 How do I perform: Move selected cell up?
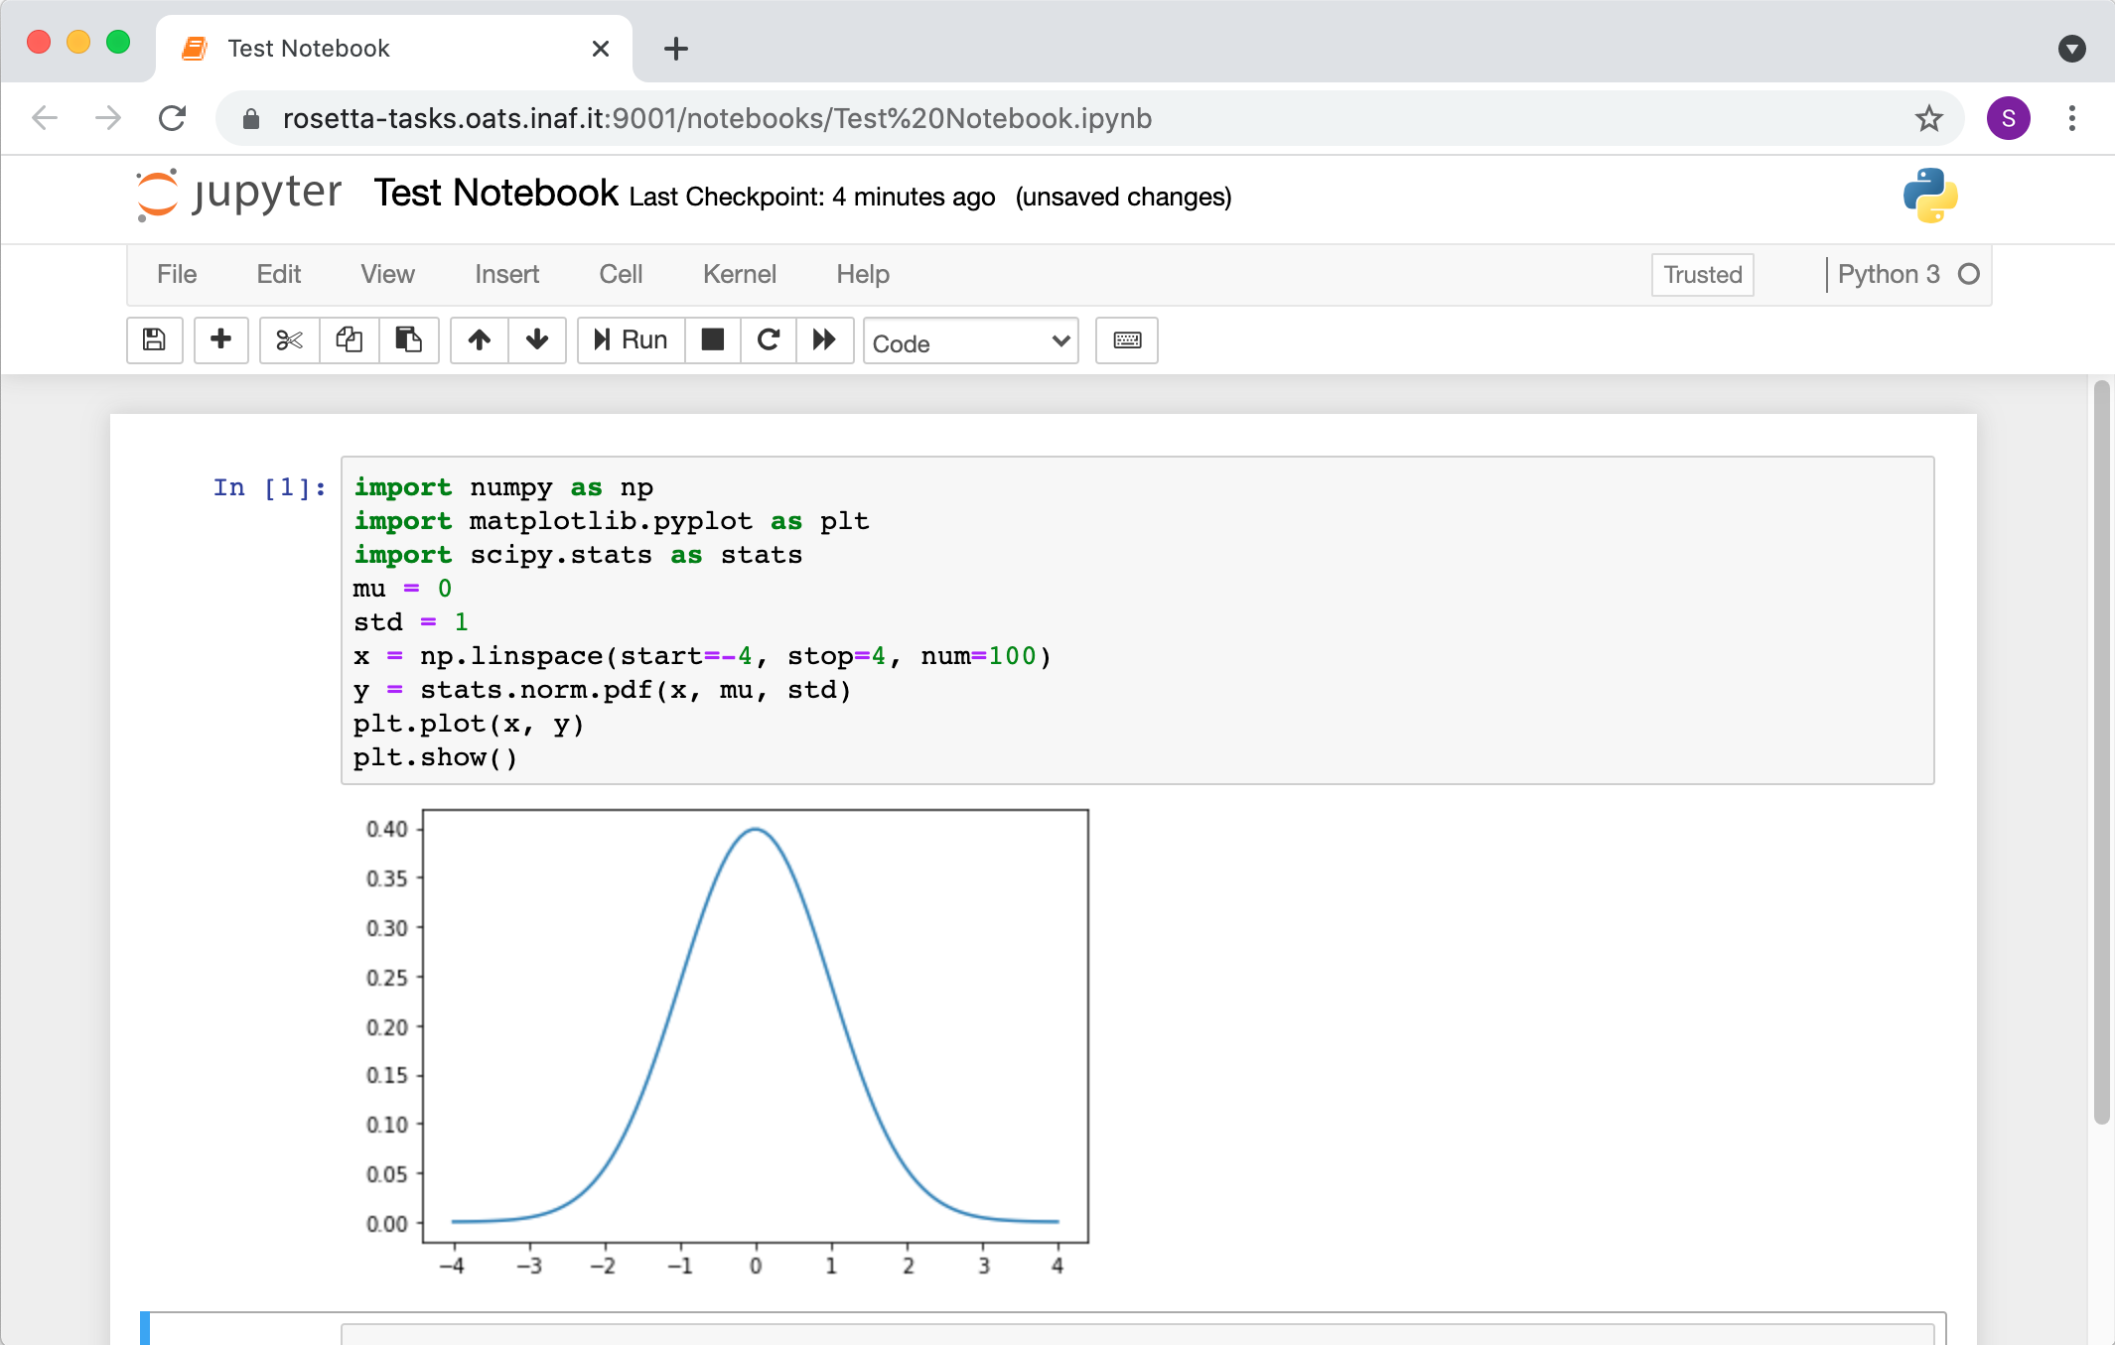pyautogui.click(x=480, y=340)
